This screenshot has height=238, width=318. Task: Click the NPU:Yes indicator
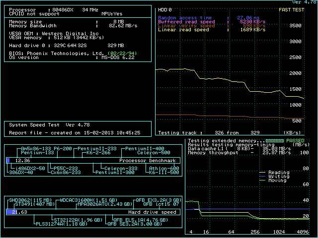coord(112,14)
